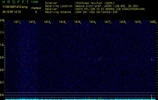Click the red meteor echo near 1420
The width and height of the screenshot is (158, 100).
(152, 59)
